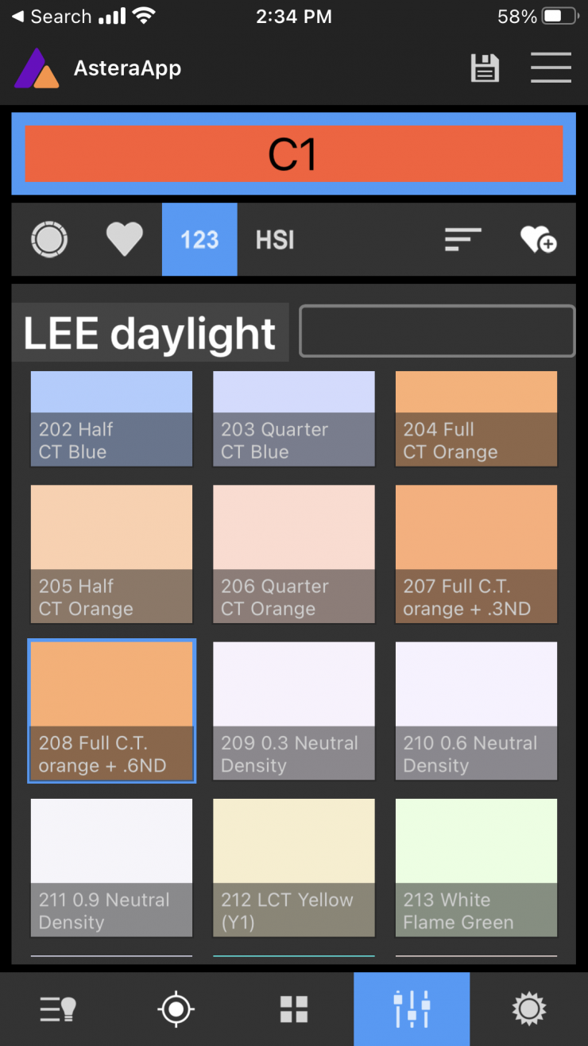Open the filter sort list icon
Viewport: 588px width, 1046px height.
462,239
